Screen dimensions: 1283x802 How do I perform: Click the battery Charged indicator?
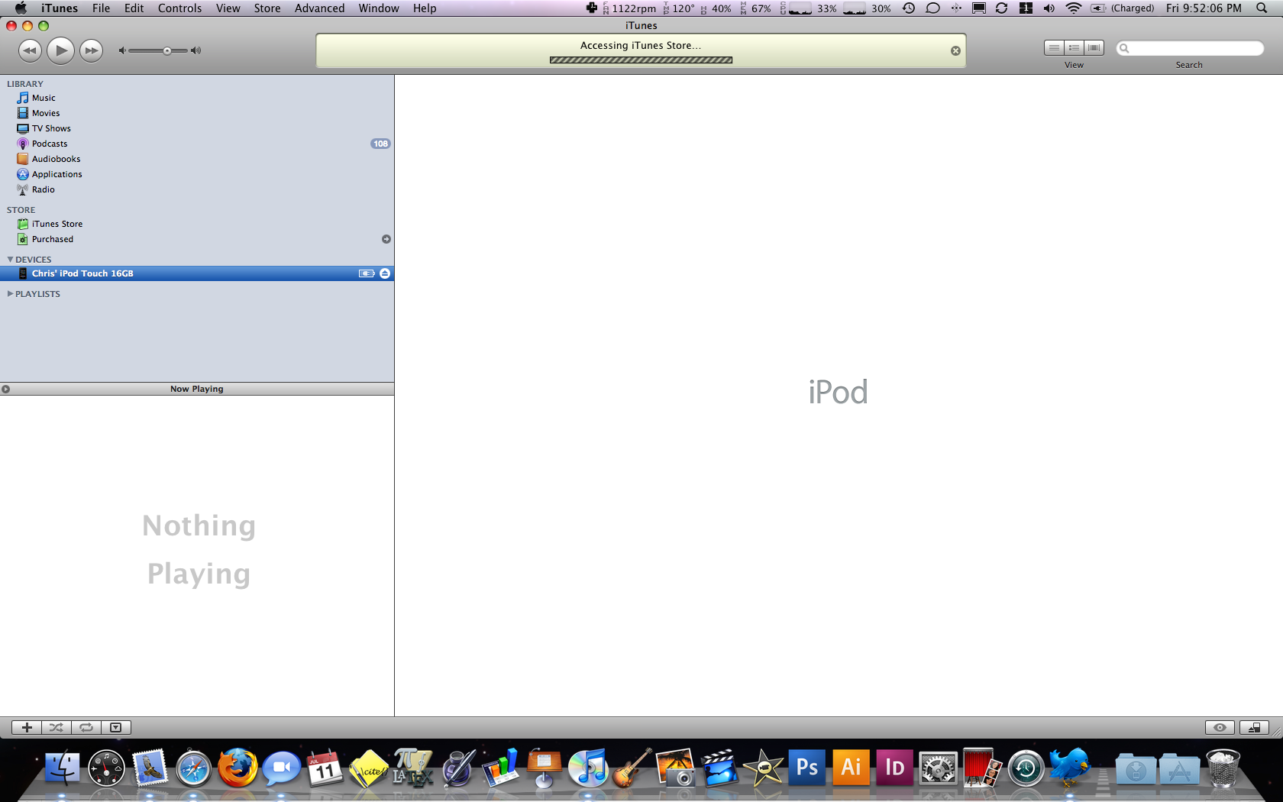point(1123,8)
